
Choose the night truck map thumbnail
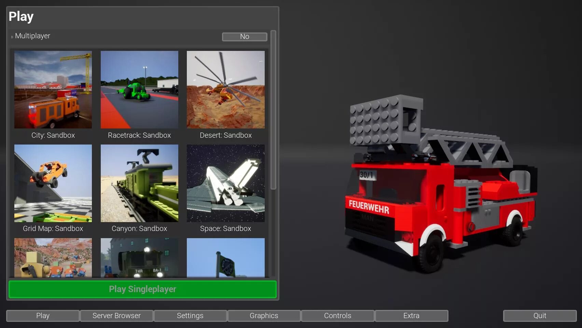coord(139,258)
